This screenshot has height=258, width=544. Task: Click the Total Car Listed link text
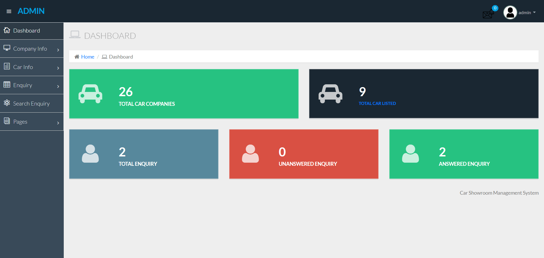377,103
